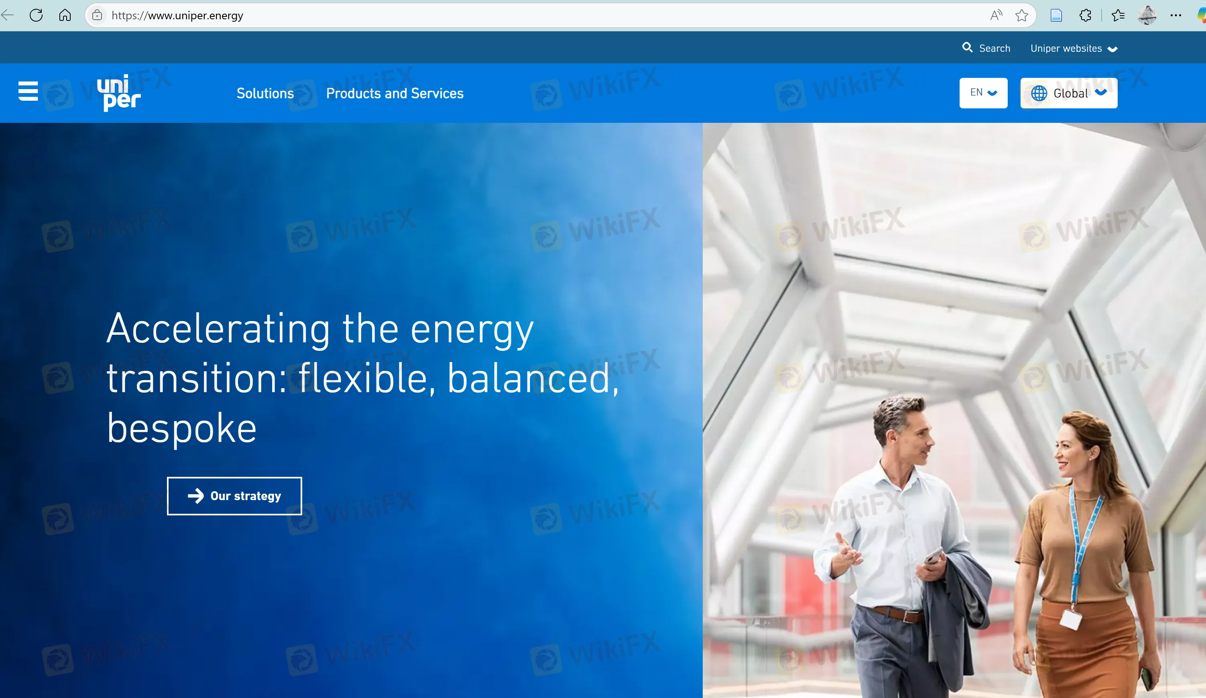
Task: Bookmark the page with the star
Action: 1022,15
